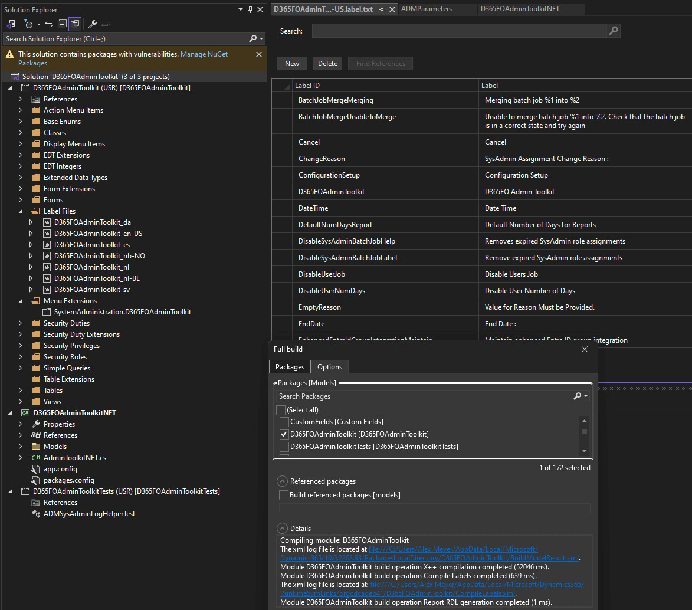Click the app.config file icon
Image resolution: width=692 pixels, height=610 pixels.
(36, 469)
